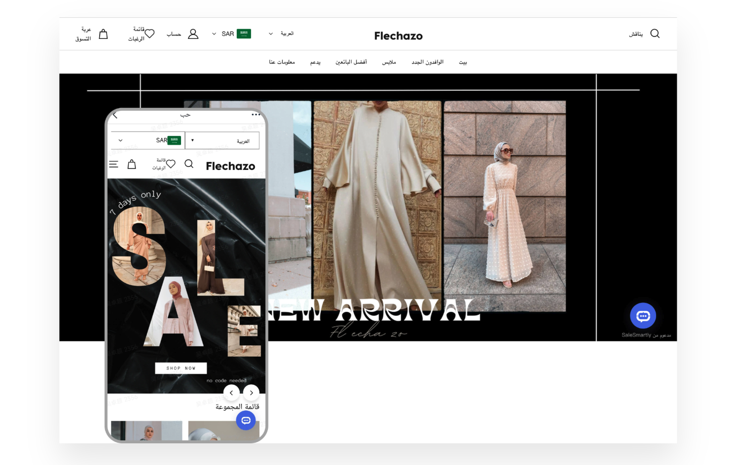Open the blue chat button in mobile preview
Viewport: 736px width, 465px height.
tap(246, 420)
